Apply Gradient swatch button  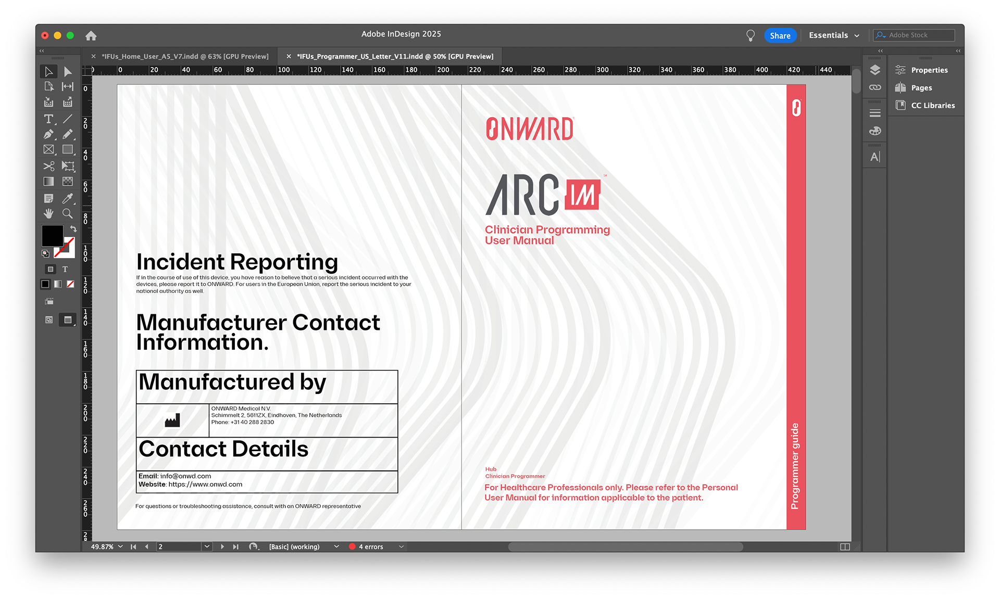coord(58,284)
